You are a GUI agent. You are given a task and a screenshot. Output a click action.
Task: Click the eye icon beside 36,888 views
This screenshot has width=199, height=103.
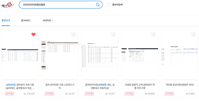point(146,94)
